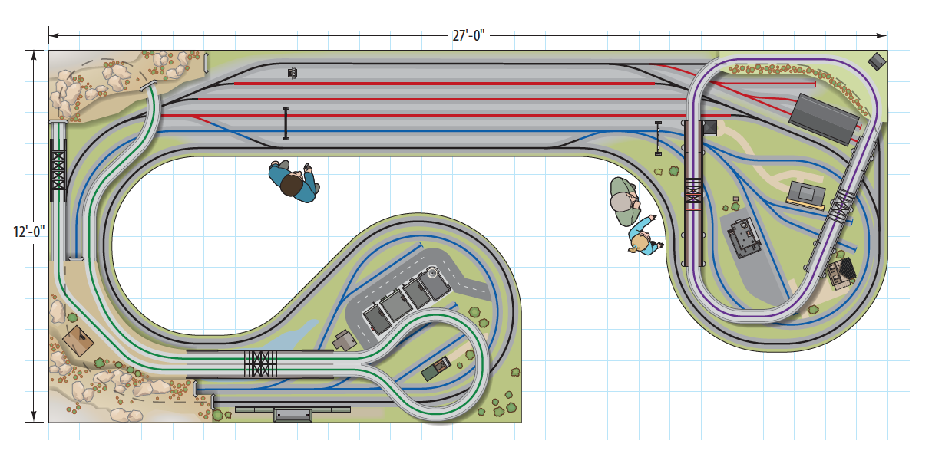This screenshot has width=942, height=467.
Task: Select the signal bridge spanning the left yard tracks
Action: tap(285, 123)
